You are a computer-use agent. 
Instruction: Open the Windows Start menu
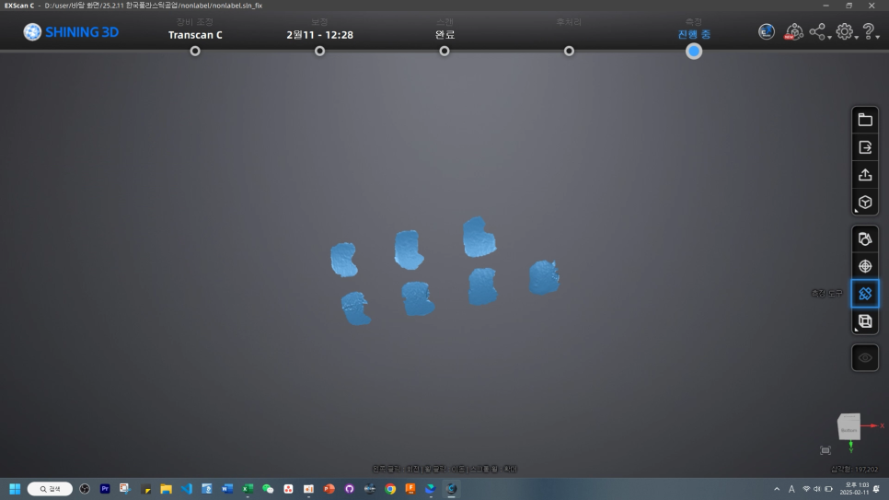click(x=15, y=489)
